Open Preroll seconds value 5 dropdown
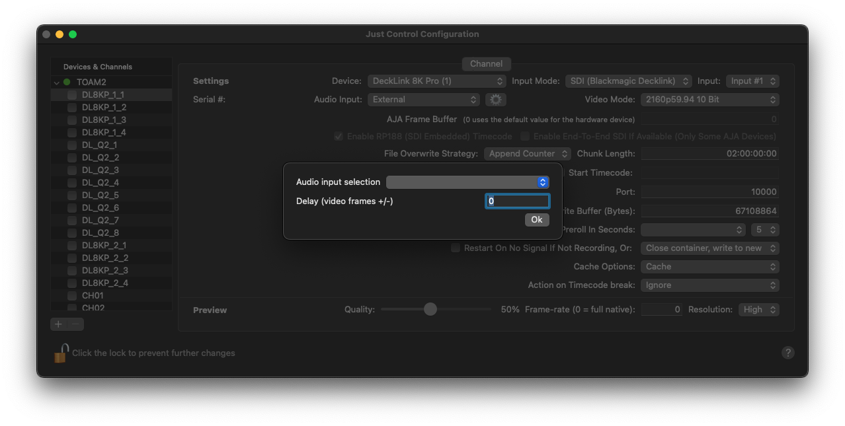Viewport: 845px width, 426px height. (765, 230)
